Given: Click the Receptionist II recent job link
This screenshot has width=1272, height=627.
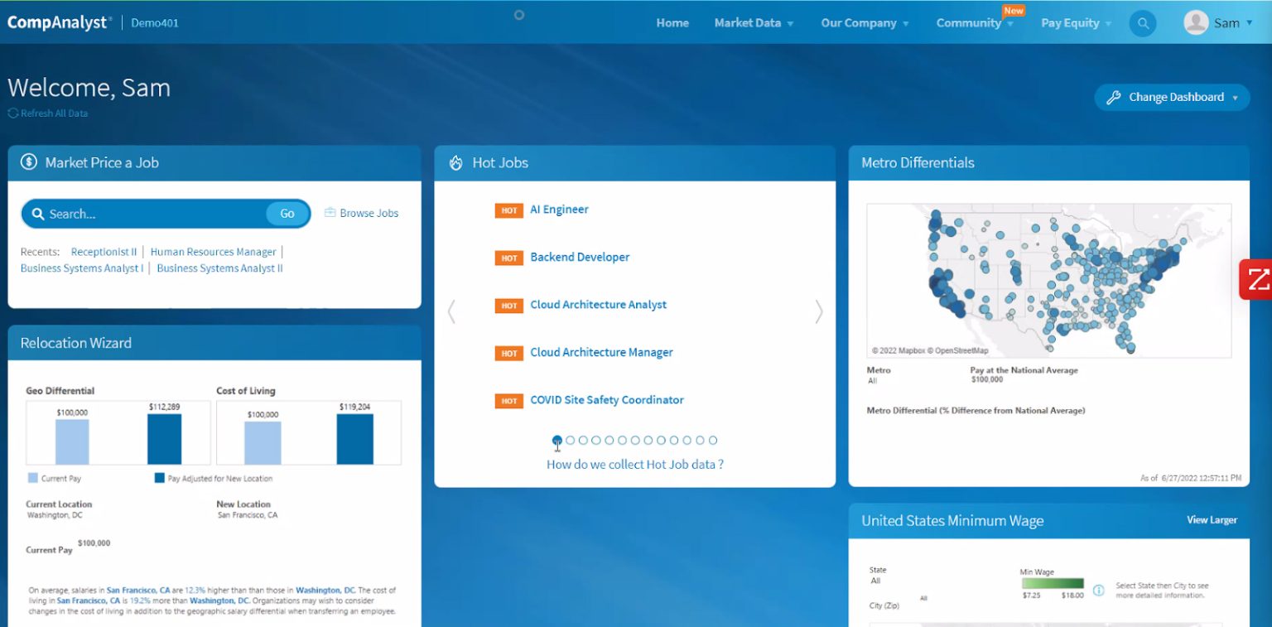Looking at the screenshot, I should point(104,251).
